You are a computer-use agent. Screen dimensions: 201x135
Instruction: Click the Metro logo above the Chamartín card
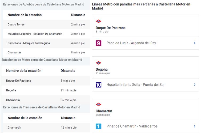click(99, 104)
